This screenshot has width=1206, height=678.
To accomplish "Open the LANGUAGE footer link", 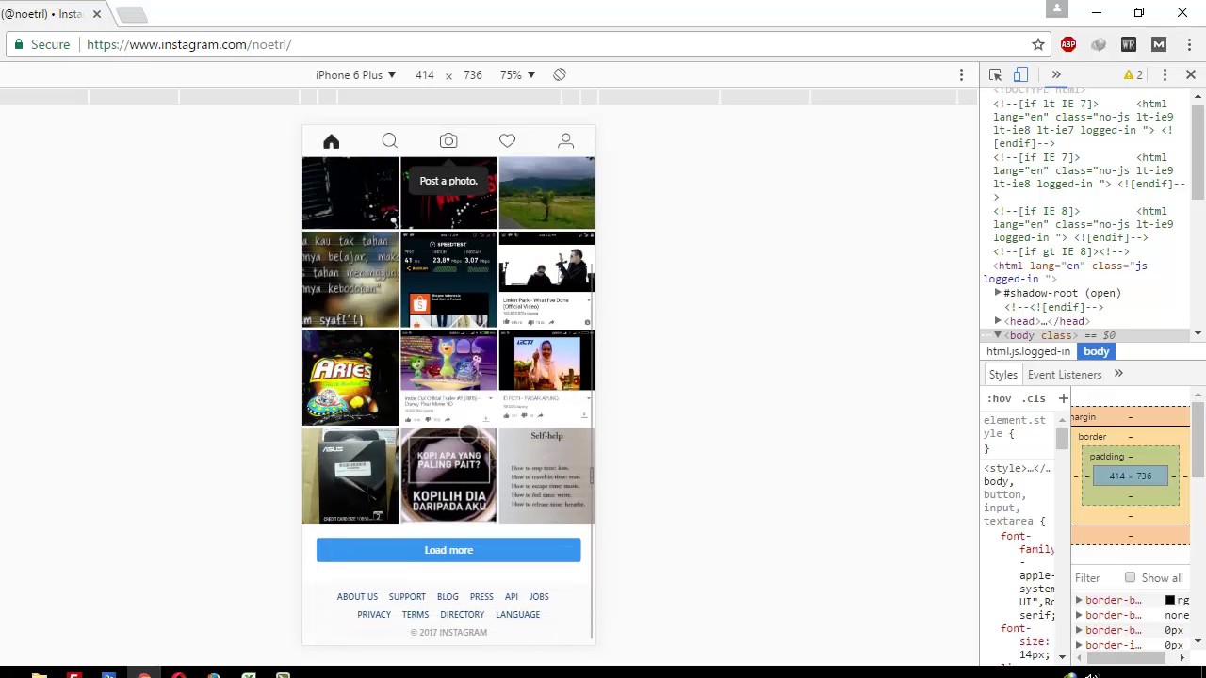I will pyautogui.click(x=518, y=614).
